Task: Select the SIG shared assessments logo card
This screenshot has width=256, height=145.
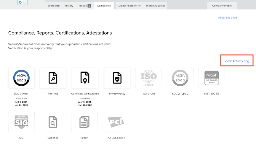Action: [x=21, y=122]
